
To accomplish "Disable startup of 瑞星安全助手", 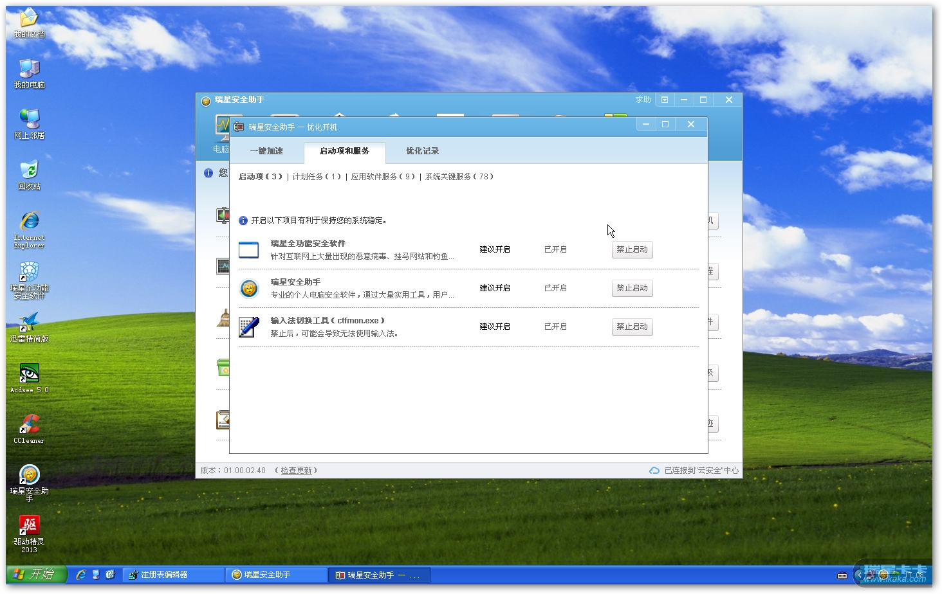I will pyautogui.click(x=632, y=288).
